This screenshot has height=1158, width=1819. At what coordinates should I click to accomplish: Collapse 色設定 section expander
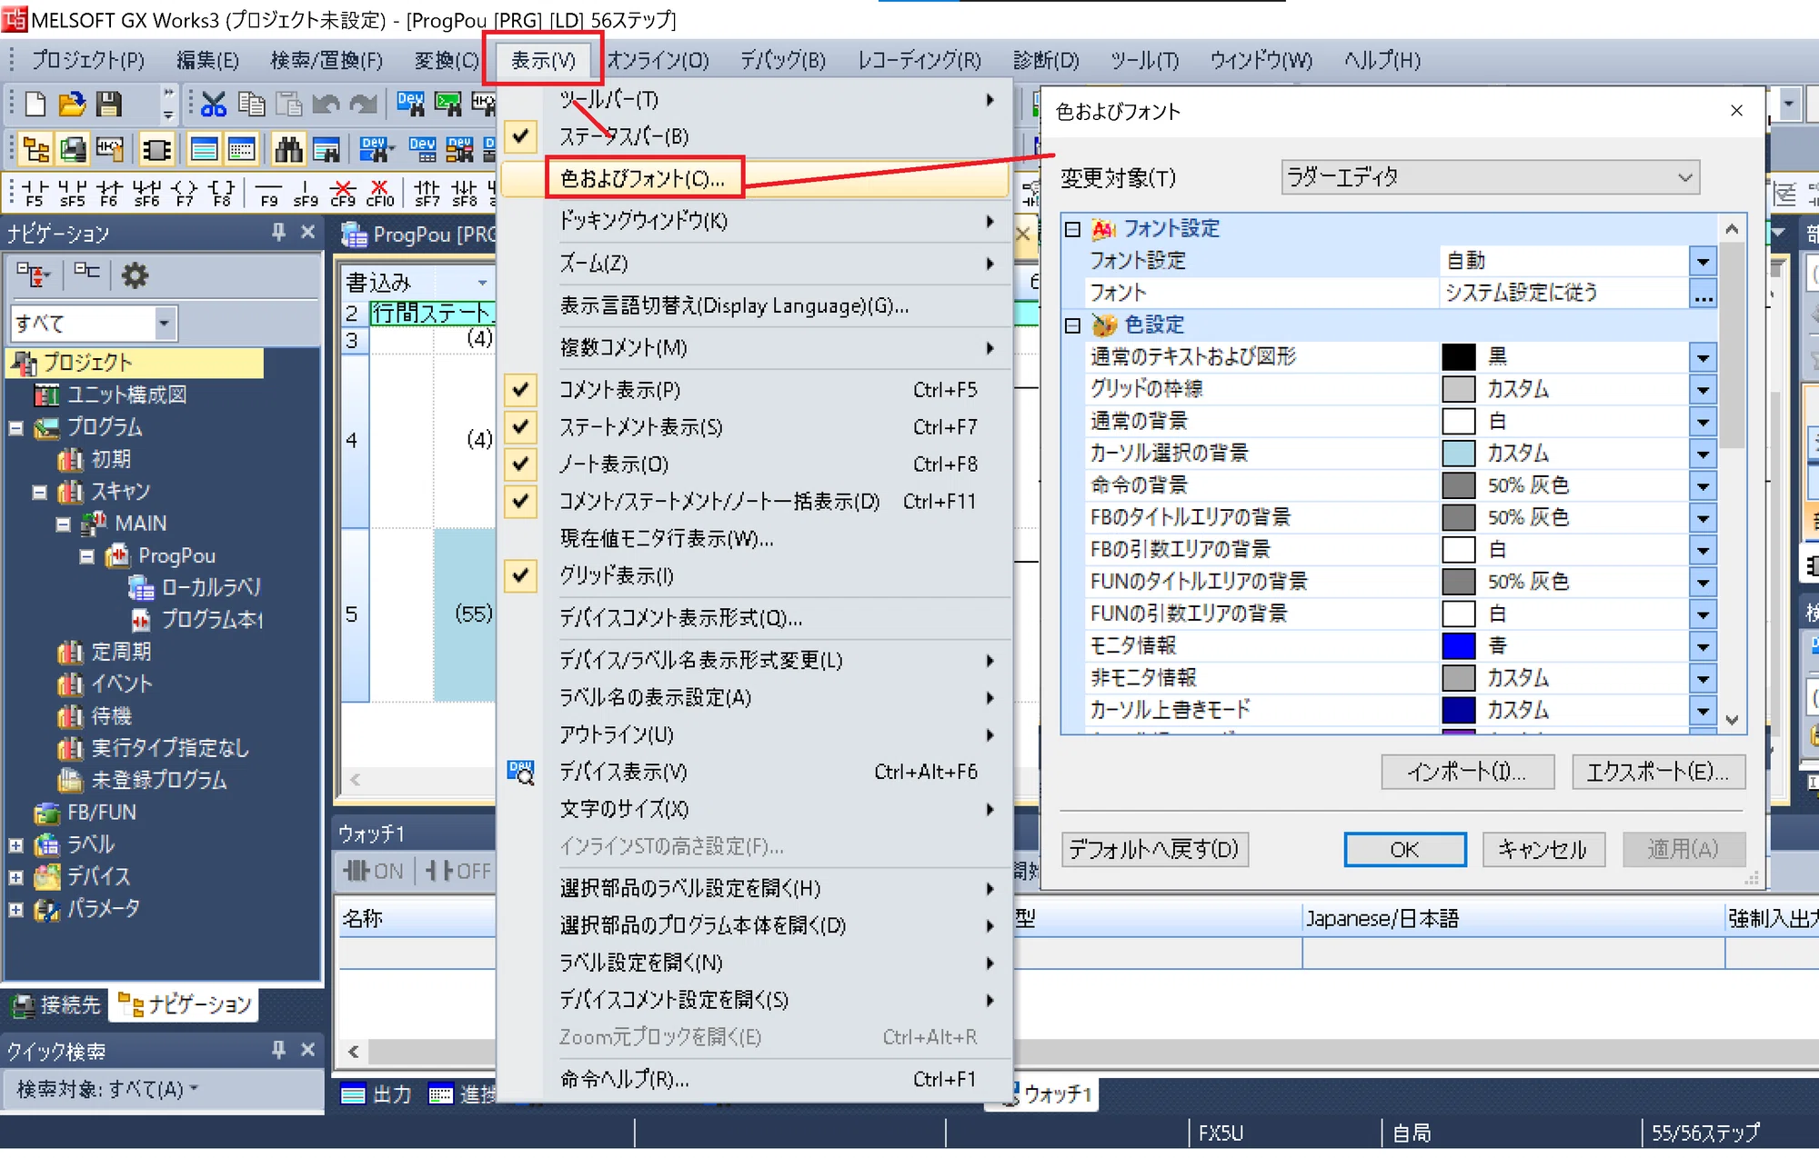coord(1073,325)
